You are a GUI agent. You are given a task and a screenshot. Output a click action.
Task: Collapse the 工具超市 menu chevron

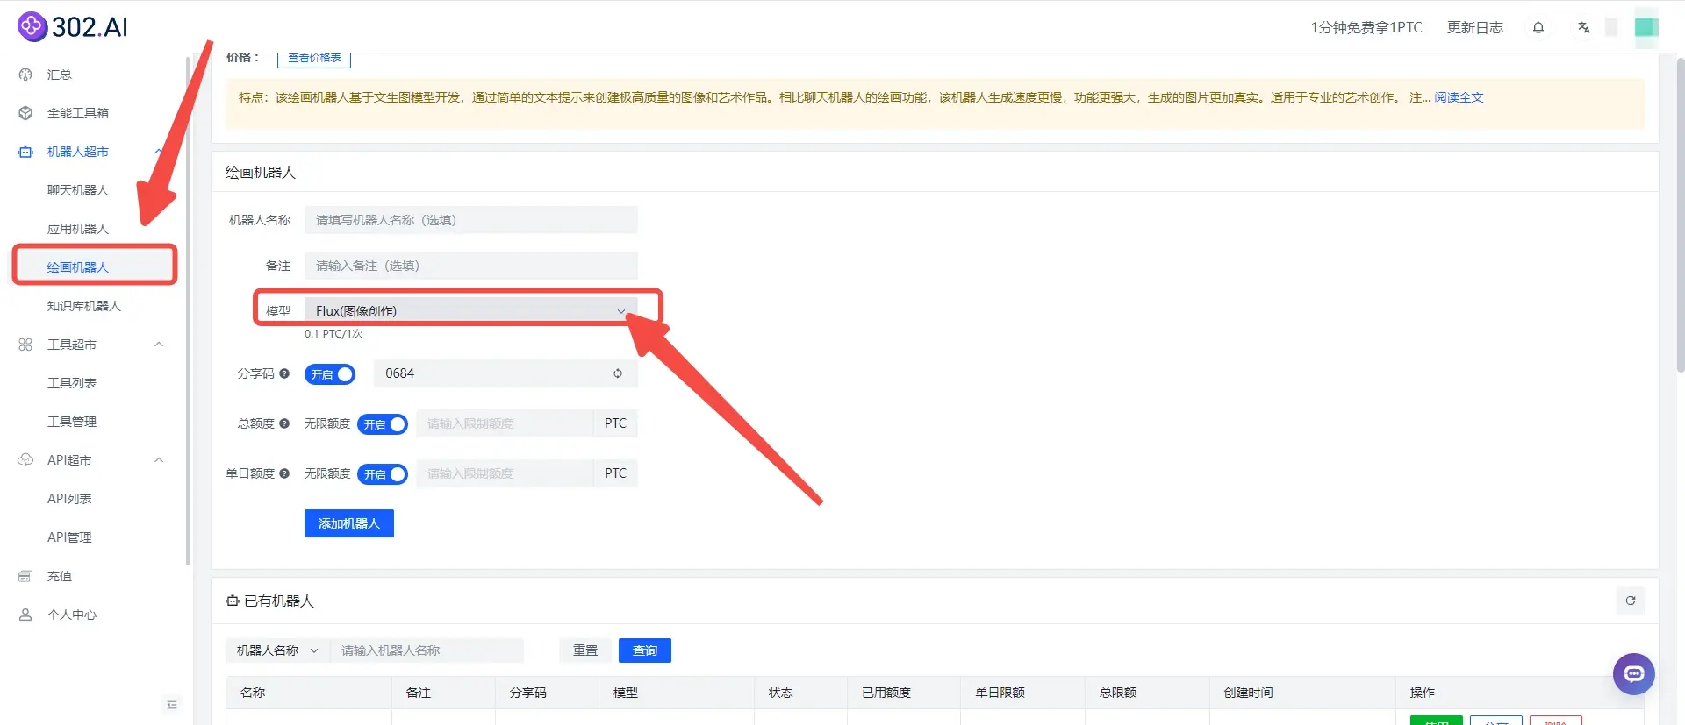click(159, 345)
